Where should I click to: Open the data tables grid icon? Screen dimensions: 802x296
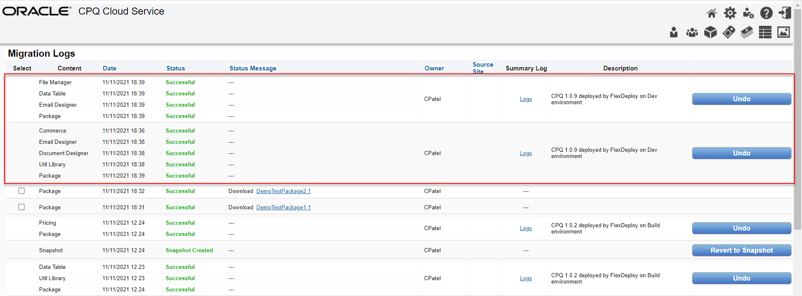(765, 32)
